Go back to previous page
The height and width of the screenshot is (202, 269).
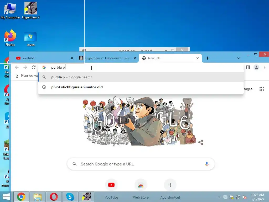[x=17, y=67]
